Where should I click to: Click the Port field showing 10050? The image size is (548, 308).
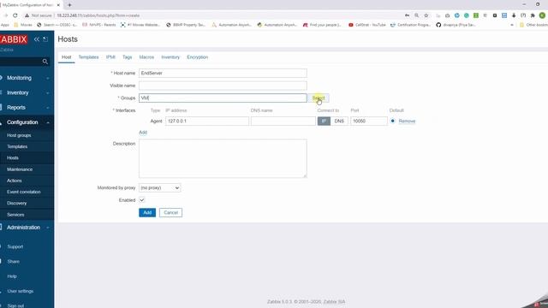point(369,121)
